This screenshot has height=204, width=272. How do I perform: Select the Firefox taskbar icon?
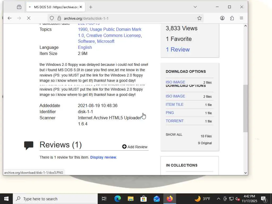[170, 199]
